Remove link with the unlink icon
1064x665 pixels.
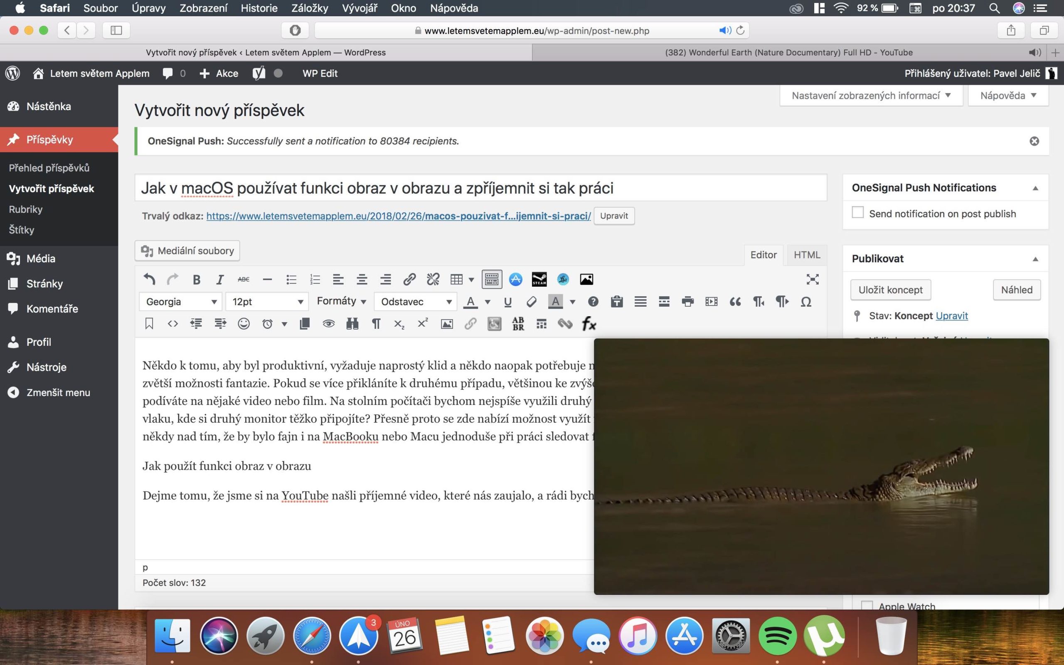coord(433,279)
